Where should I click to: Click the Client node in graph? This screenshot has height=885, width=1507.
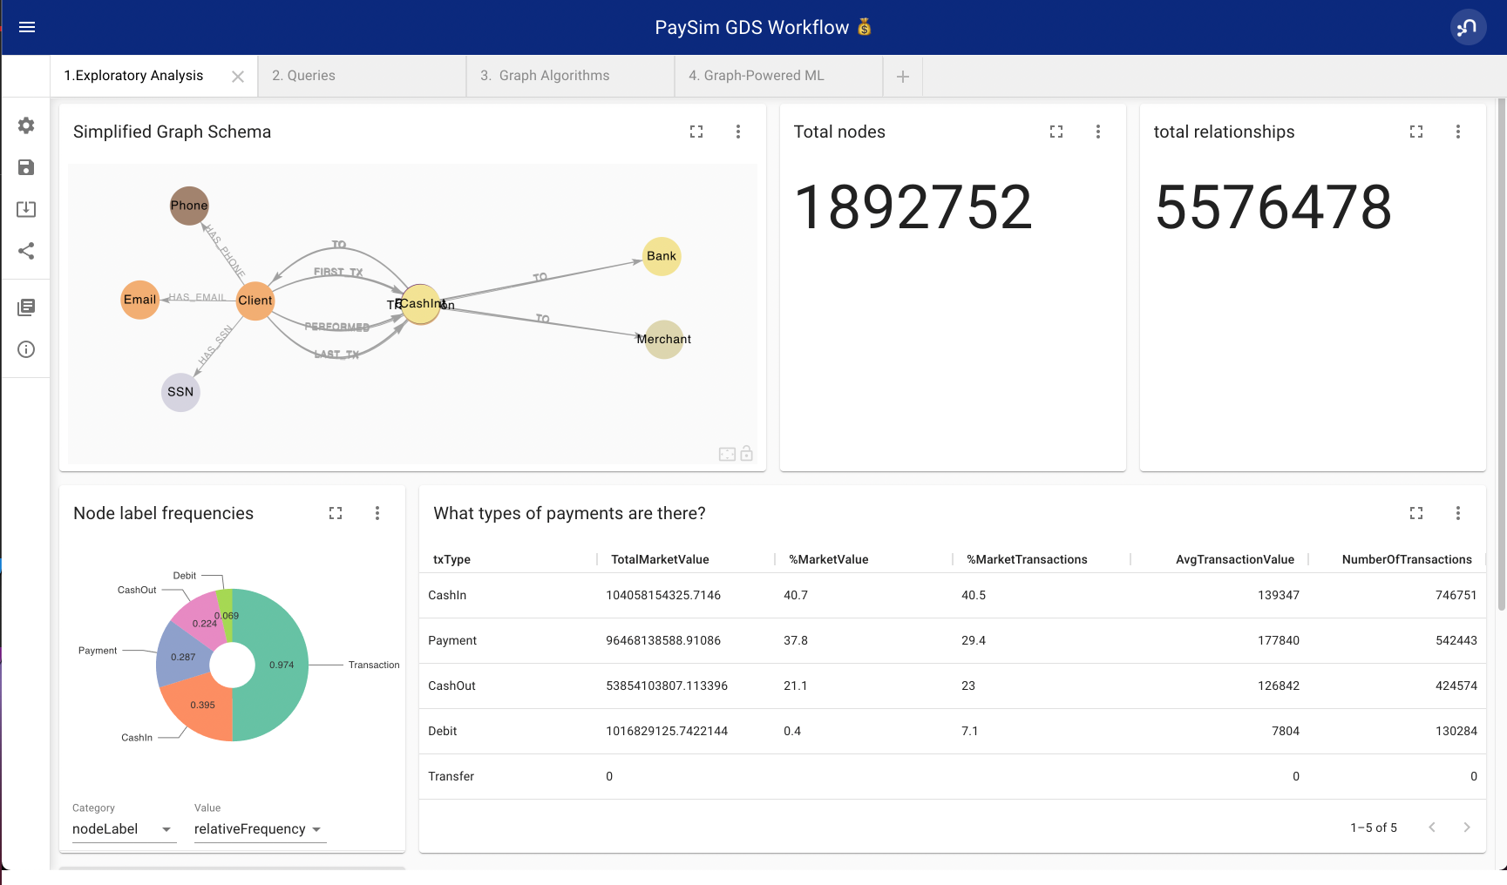(x=255, y=301)
